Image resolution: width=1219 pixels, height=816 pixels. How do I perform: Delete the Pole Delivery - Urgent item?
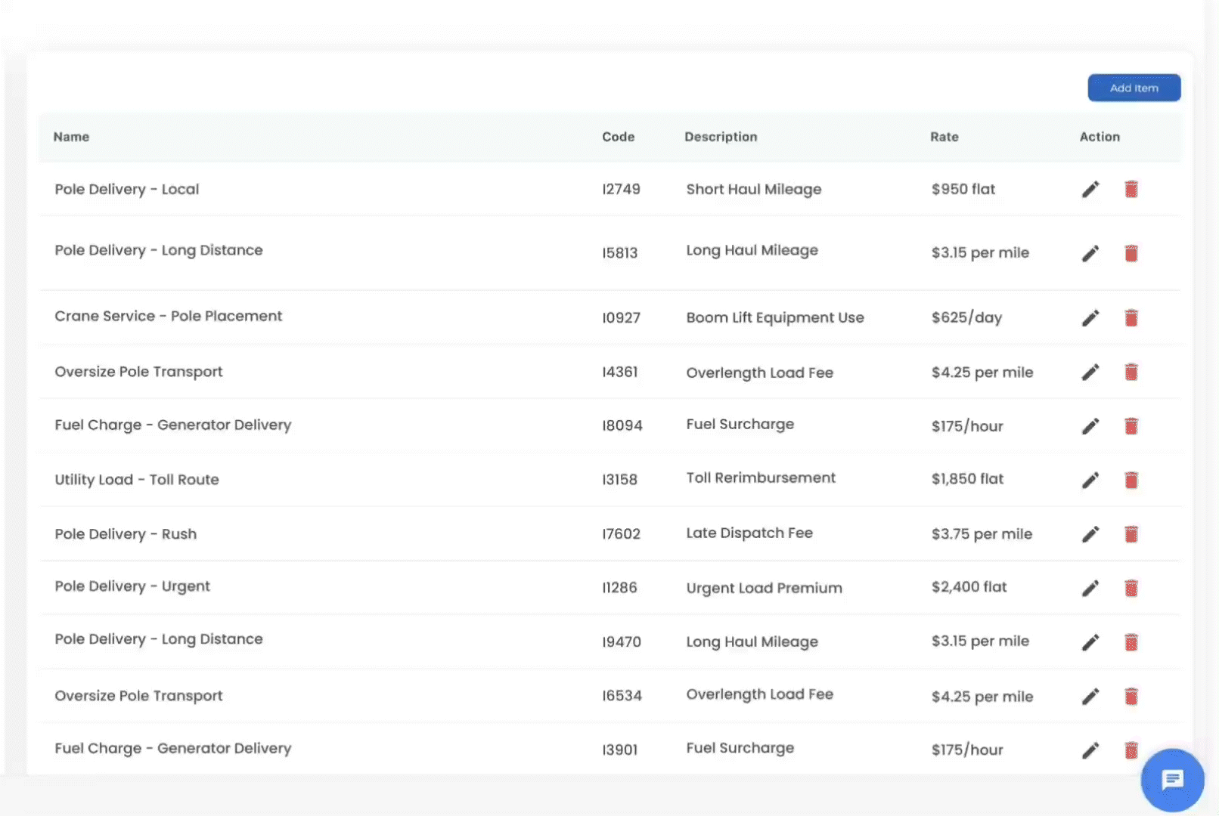pyautogui.click(x=1131, y=588)
